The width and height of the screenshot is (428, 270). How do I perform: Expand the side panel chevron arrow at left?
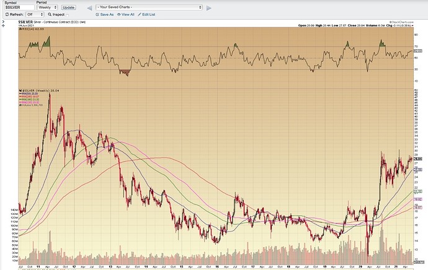coord(3,21)
